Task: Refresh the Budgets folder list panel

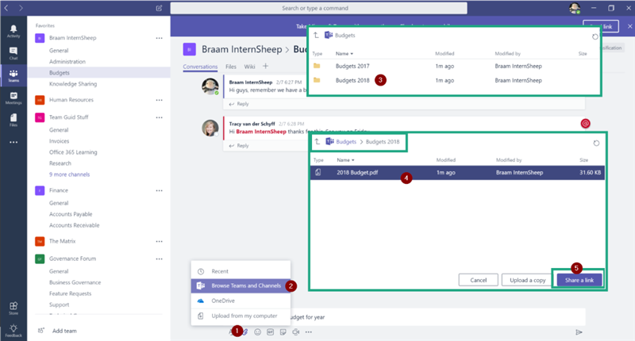Action: pos(595,36)
